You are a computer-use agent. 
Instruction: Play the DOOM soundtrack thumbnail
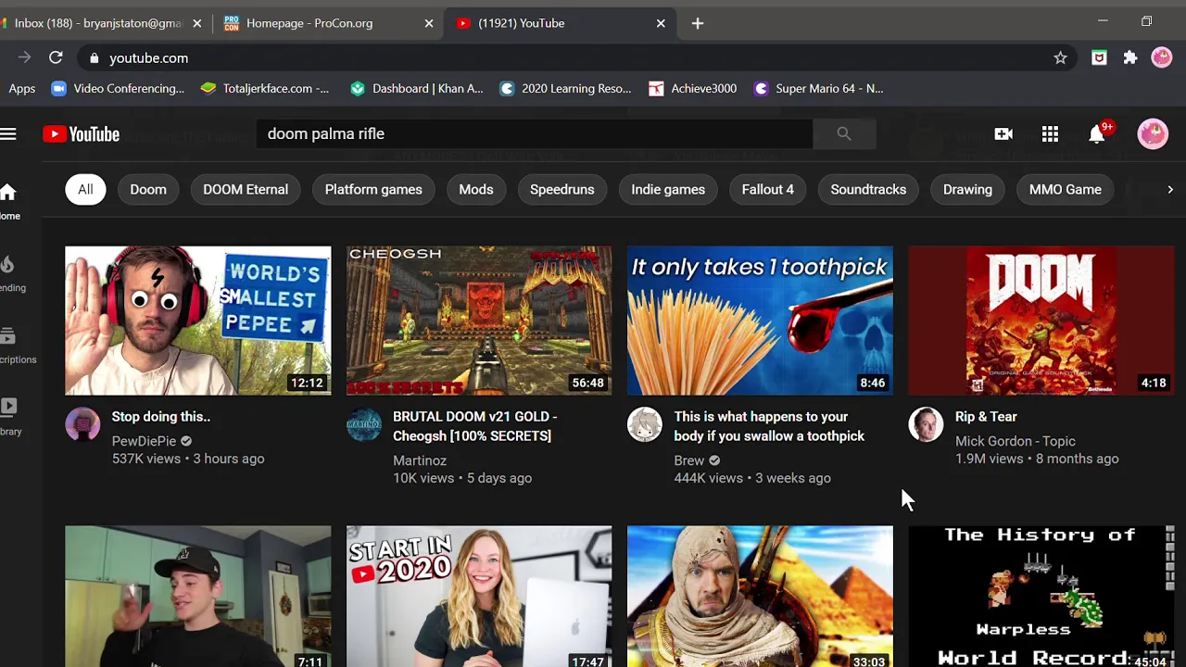coord(1041,321)
